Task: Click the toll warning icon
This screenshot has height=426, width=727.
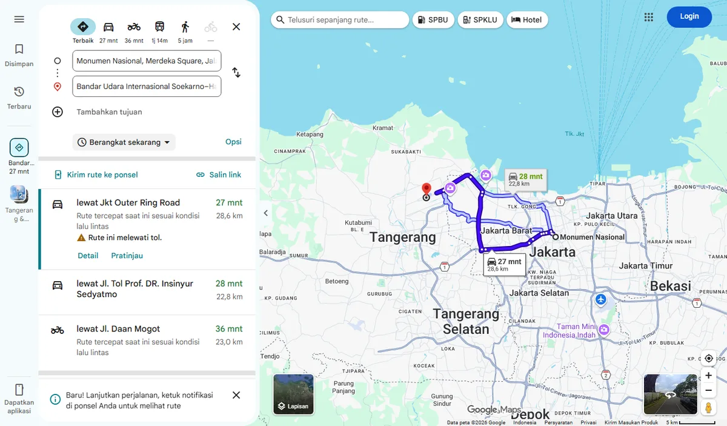Action: click(81, 238)
